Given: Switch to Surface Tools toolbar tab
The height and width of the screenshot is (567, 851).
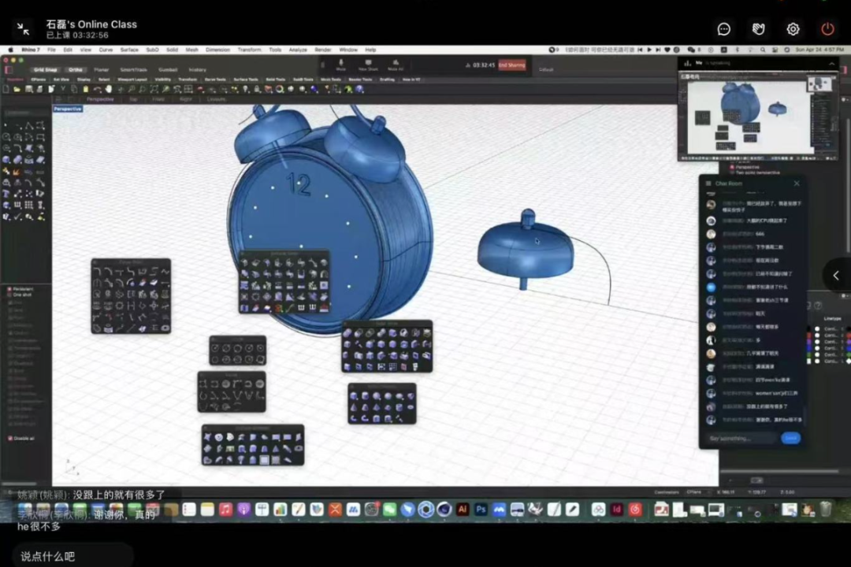Looking at the screenshot, I should [246, 80].
